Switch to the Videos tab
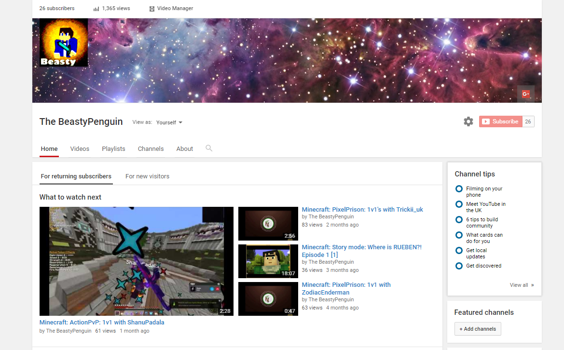This screenshot has height=350, width=564. coord(80,149)
